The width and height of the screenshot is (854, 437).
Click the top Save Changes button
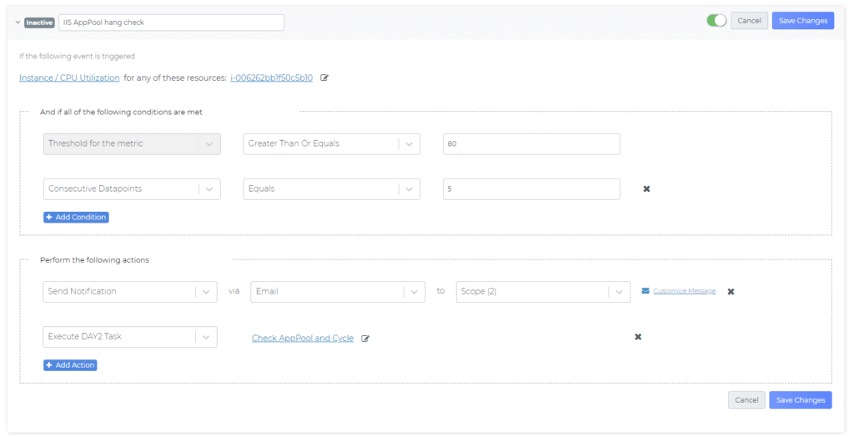(802, 21)
